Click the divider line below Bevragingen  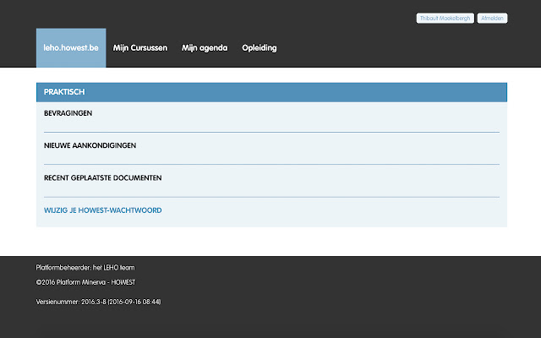pos(270,133)
